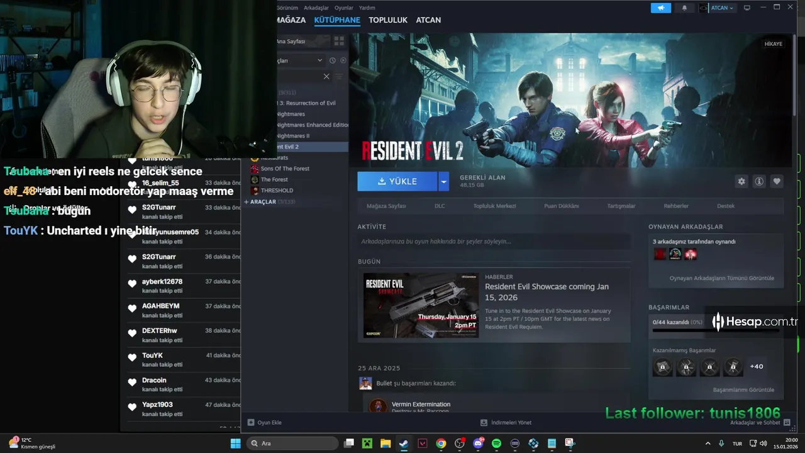The image size is (805, 453).
Task: Open File Explorer from the taskbar
Action: (386, 444)
